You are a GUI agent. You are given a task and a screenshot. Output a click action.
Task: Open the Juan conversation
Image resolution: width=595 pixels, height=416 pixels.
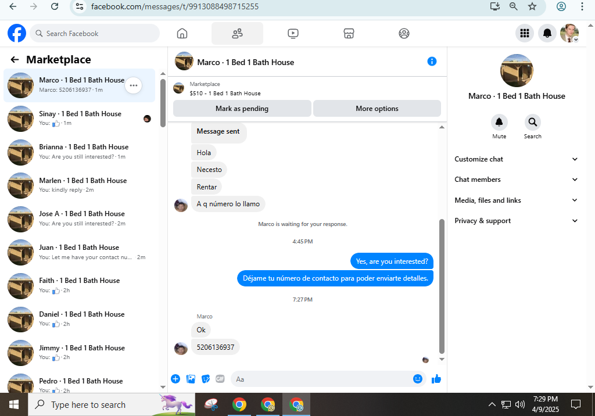point(79,252)
